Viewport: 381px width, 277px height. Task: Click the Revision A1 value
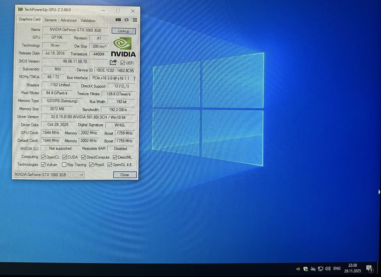point(99,38)
